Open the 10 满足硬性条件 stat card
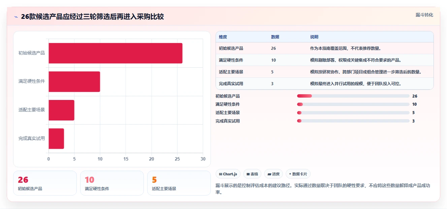The image size is (447, 209). pos(112,183)
